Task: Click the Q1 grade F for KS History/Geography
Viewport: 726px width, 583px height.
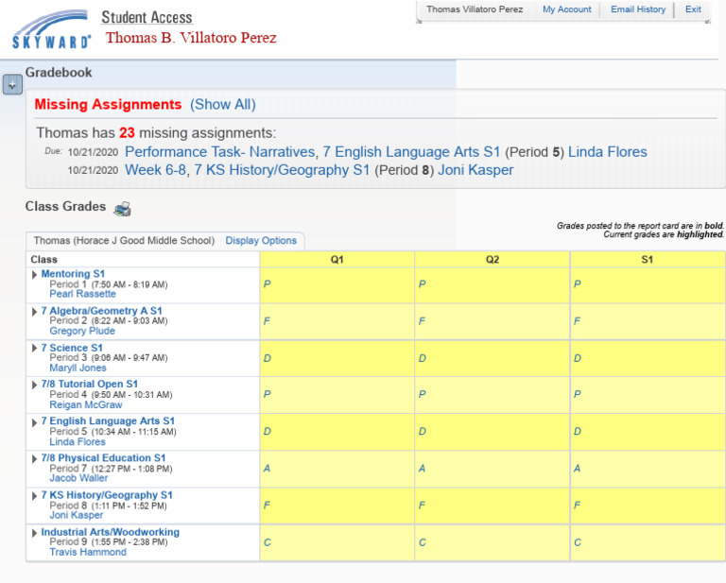Action: (x=267, y=506)
